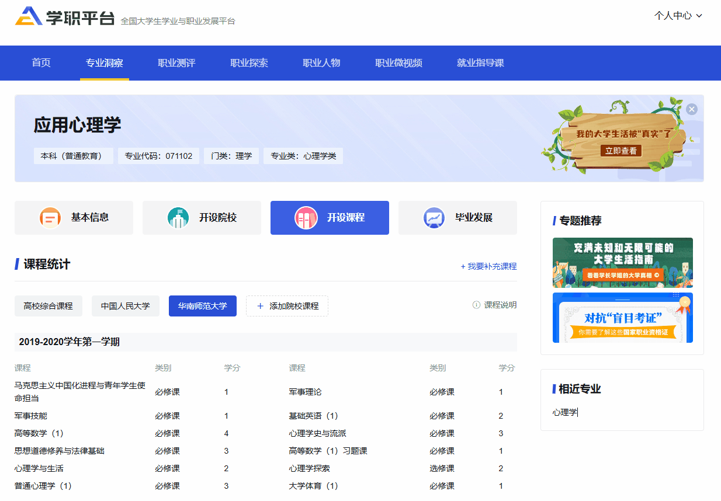This screenshot has height=501, width=721.
Task: Select the 华南师范大学 course filter
Action: [x=202, y=306]
